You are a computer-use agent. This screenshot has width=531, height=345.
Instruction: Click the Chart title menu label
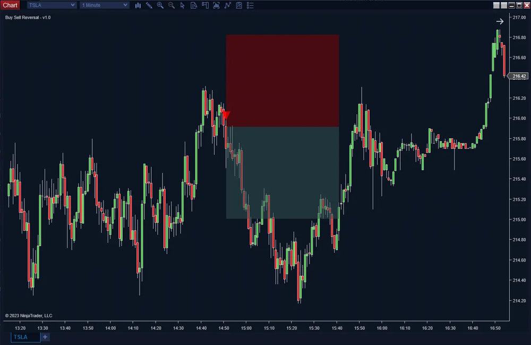pos(10,5)
